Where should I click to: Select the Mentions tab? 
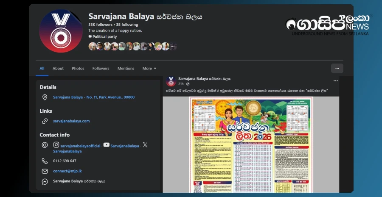point(126,69)
